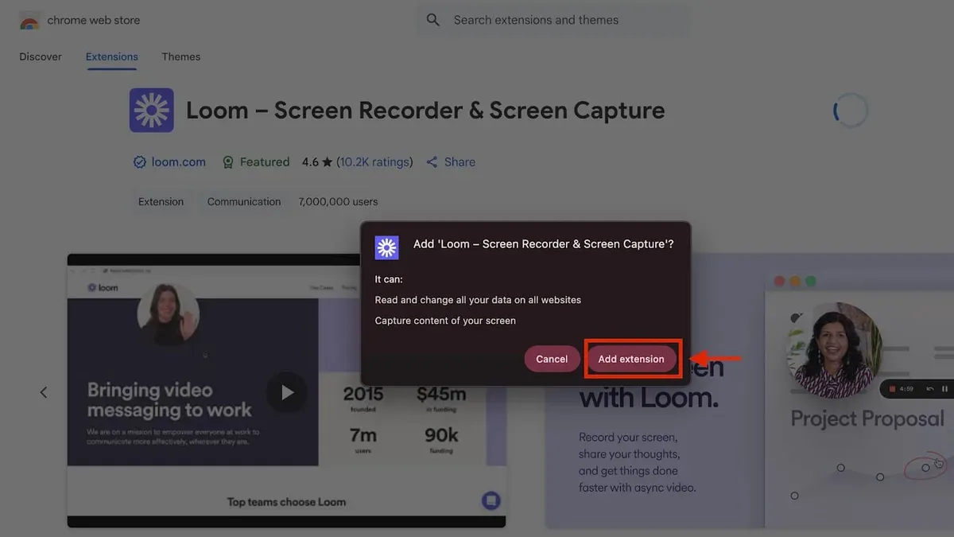Click the large Loom logo beside the title
Screen dimensions: 954x537
point(151,110)
